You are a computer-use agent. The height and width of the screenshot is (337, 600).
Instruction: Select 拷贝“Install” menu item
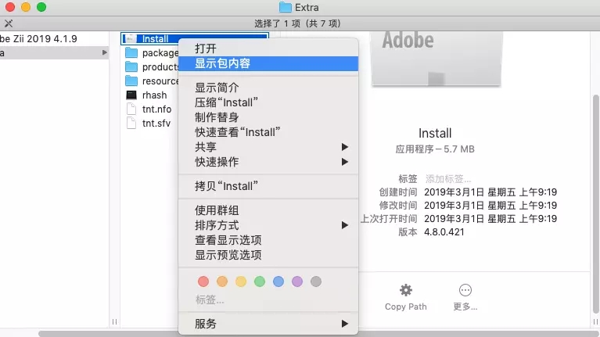268,186
